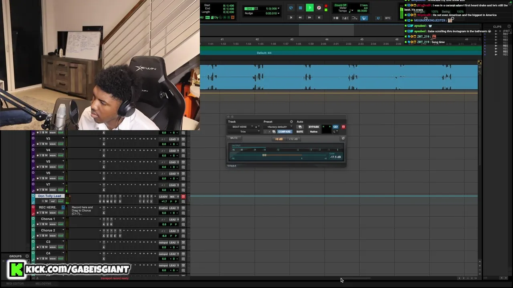
Task: Click the gain value -17.5 dB field
Action: 335,157
